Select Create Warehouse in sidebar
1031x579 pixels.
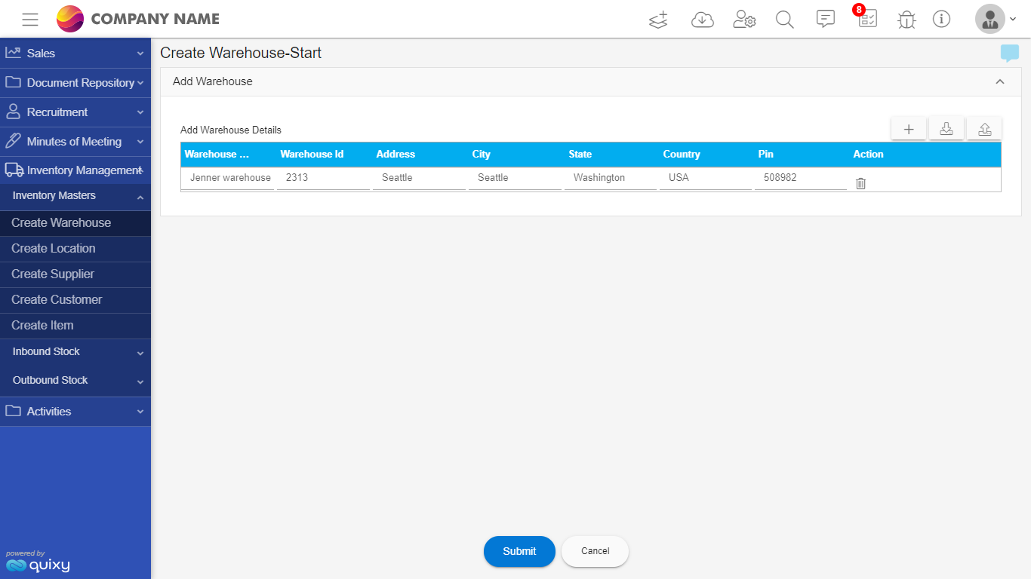click(75, 223)
